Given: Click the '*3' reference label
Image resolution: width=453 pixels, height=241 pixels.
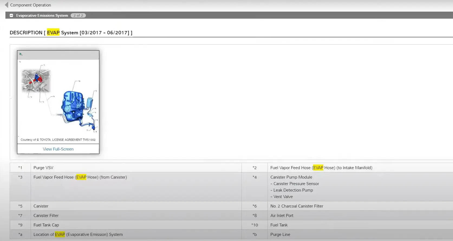Looking at the screenshot, I should click(x=20, y=177).
